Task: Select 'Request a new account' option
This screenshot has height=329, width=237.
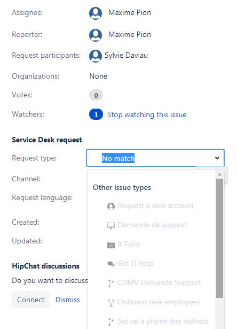Action: (x=155, y=205)
